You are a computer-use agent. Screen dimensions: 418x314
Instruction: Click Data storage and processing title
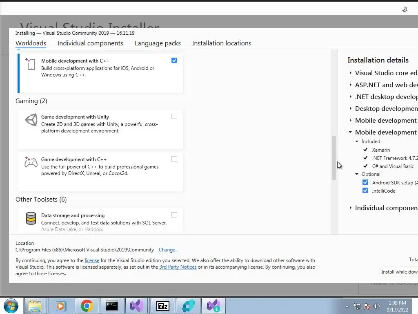pos(73,215)
